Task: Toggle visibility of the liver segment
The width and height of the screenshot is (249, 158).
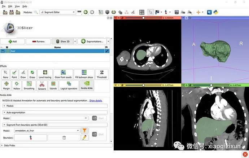Action: point(3,51)
